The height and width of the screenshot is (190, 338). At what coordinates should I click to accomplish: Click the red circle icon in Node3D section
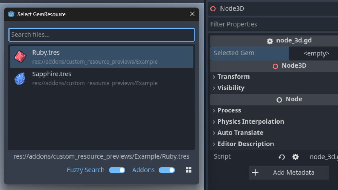[x=275, y=66]
